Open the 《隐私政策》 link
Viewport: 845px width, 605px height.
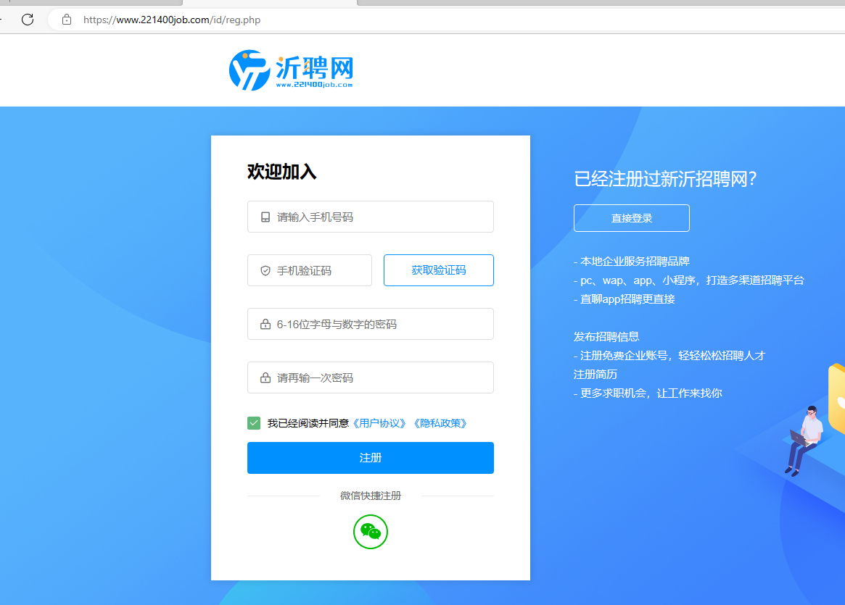click(x=440, y=424)
